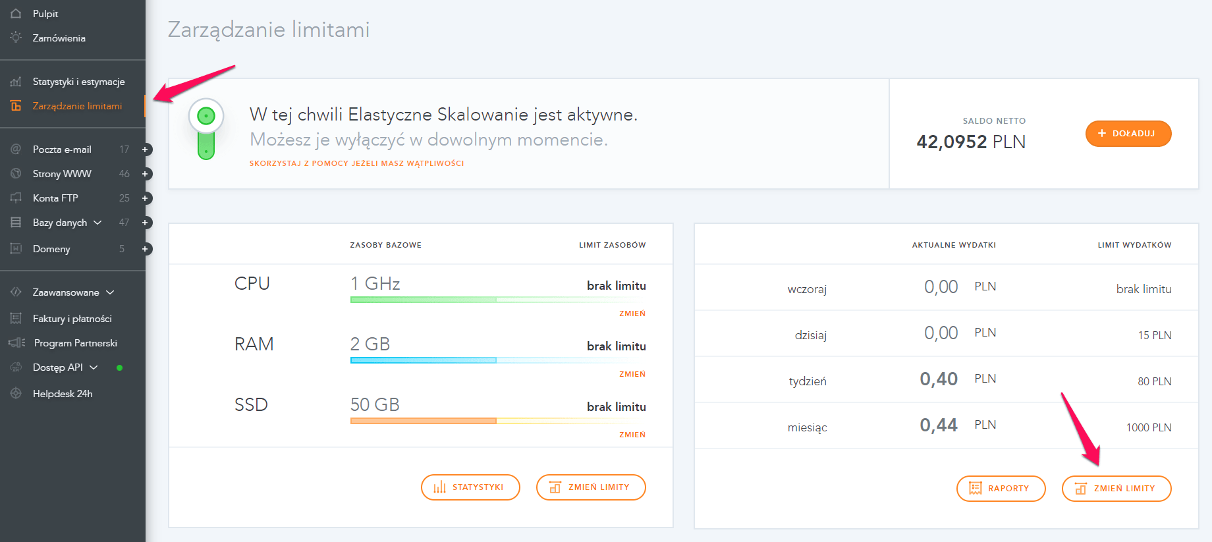Click the Poczta e-mail at-sign icon
The width and height of the screenshot is (1212, 542).
tap(16, 149)
